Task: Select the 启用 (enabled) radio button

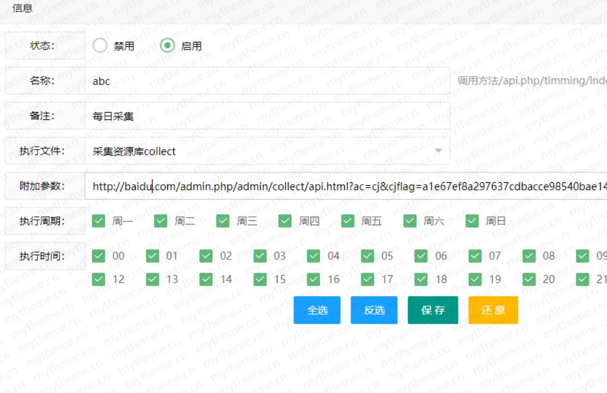Action: click(167, 46)
